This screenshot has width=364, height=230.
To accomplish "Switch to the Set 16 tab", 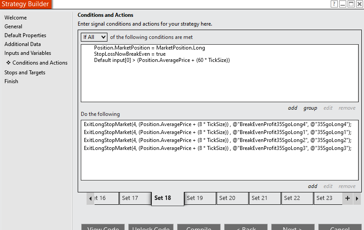I will pos(107,198).
